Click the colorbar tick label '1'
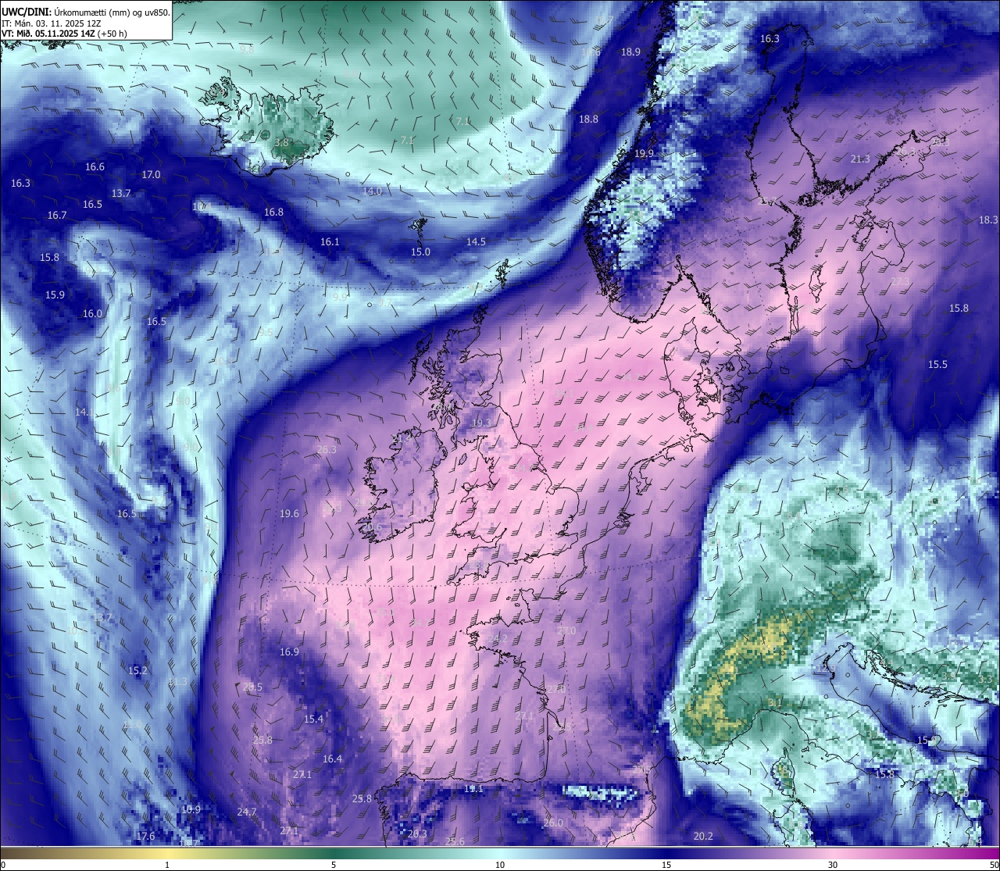The image size is (1000, 871). click(167, 865)
